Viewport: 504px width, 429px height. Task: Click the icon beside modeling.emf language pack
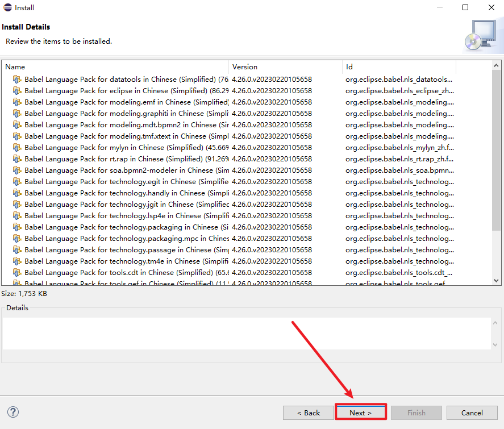point(17,102)
